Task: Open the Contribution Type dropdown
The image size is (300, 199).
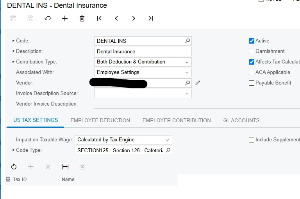Action: [187, 62]
